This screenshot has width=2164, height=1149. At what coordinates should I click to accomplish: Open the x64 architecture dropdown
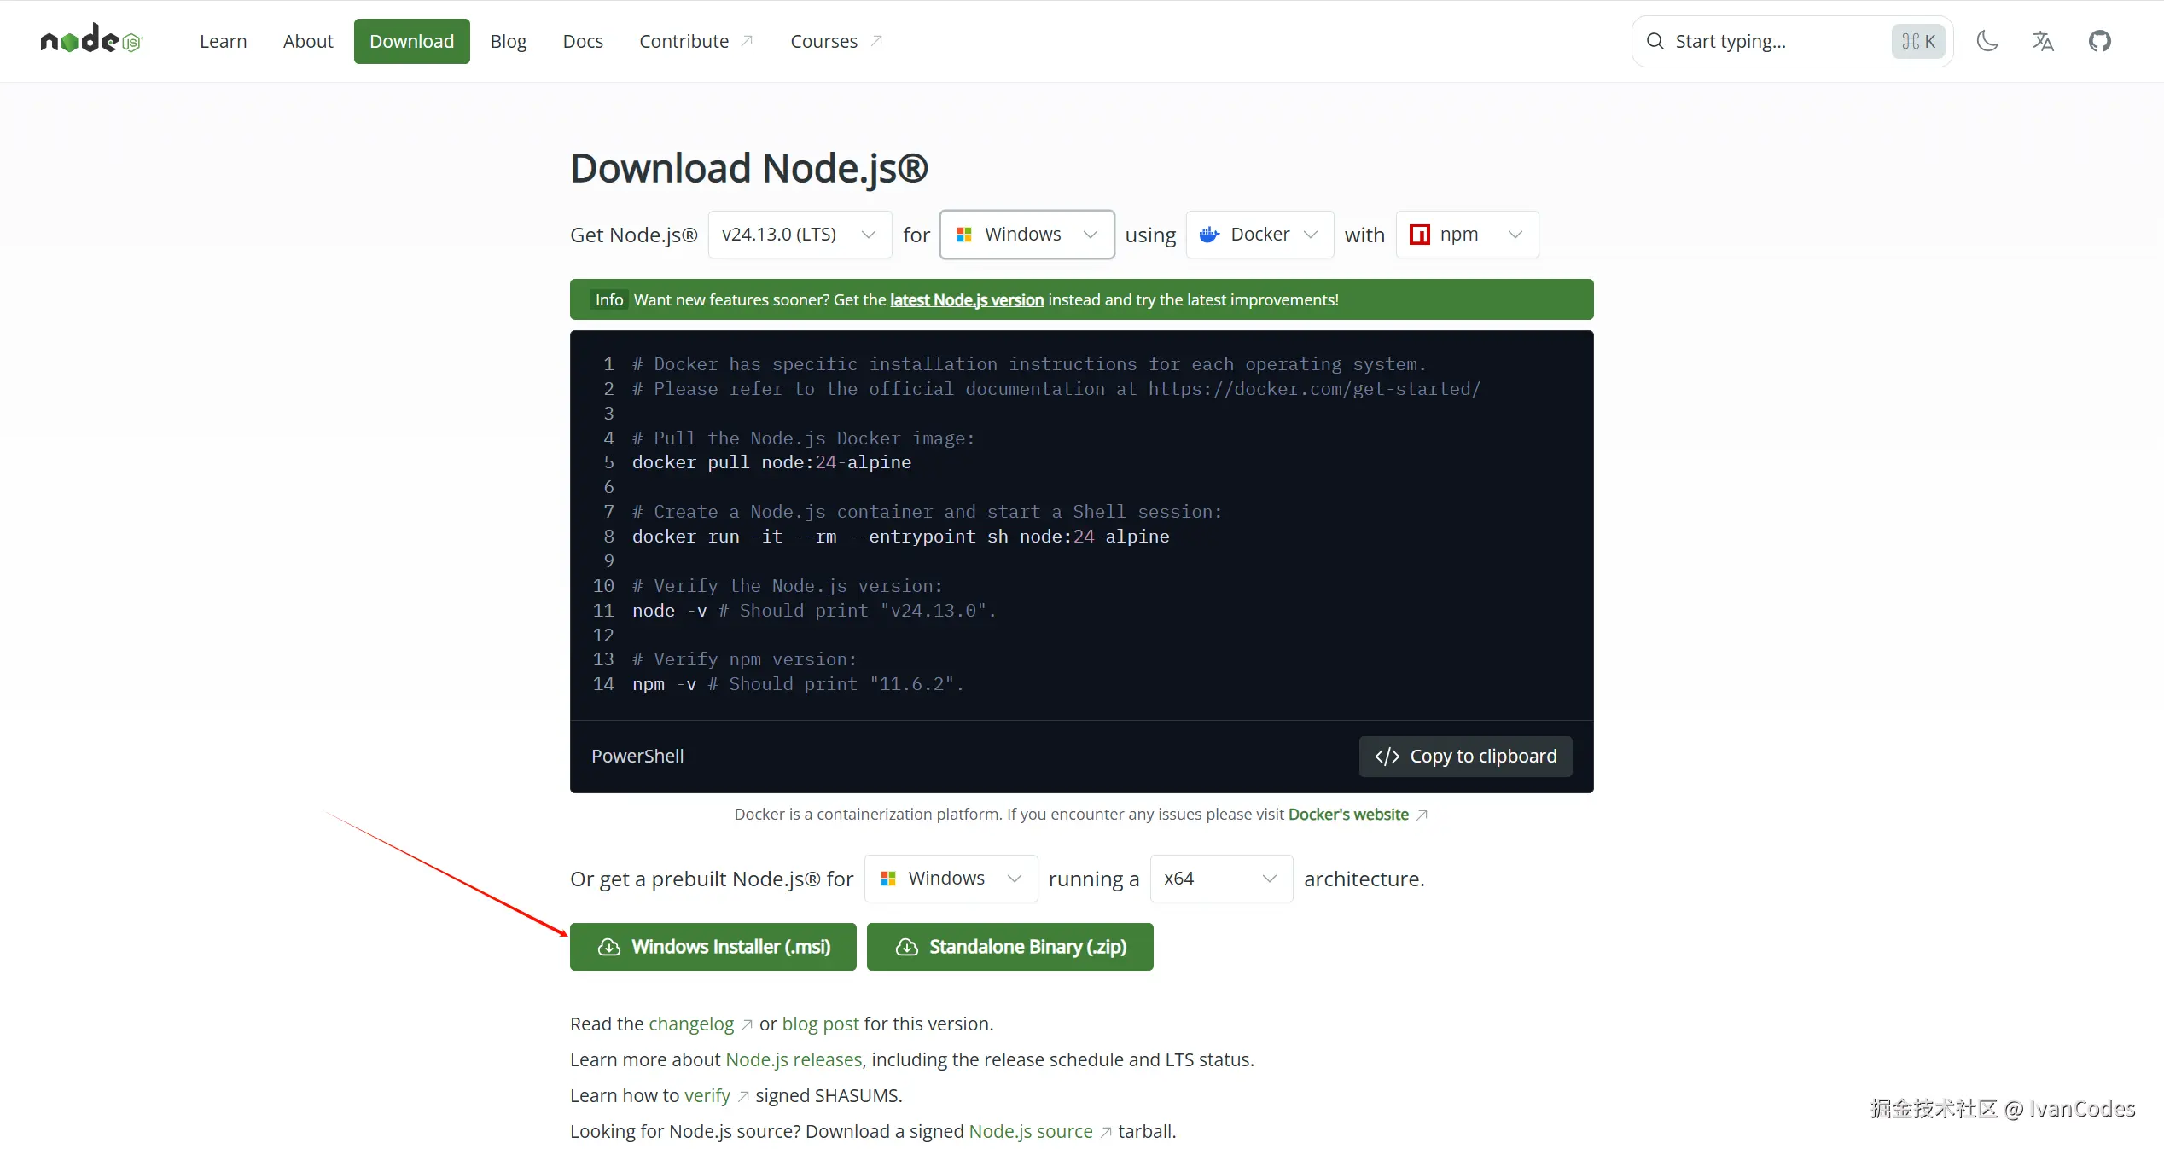click(x=1220, y=879)
